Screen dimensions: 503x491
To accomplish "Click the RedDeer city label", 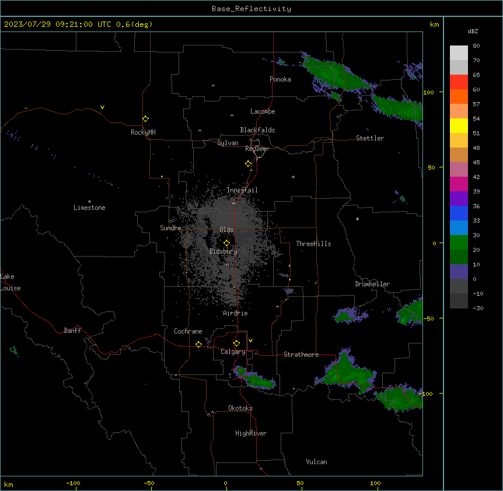I will point(257,149).
